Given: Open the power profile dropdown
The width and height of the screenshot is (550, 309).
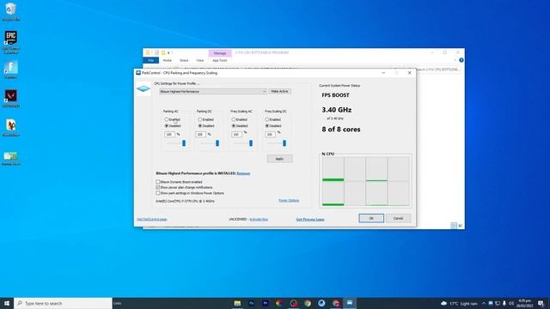Looking at the screenshot, I should (213, 92).
